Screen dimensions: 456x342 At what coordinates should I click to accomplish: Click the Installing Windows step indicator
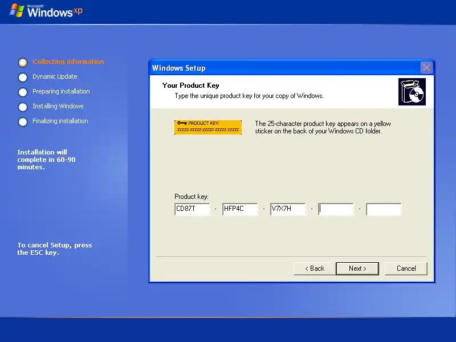[x=23, y=107]
